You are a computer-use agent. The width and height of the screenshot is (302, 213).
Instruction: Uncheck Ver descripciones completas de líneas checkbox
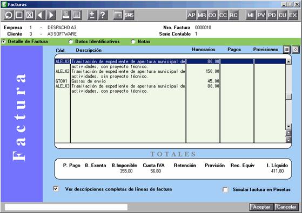tap(56, 189)
